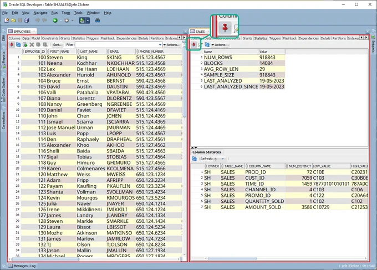Click the Delete Selected Row X icon
The height and width of the screenshot is (270, 377).
pyautogui.click(x=32, y=45)
